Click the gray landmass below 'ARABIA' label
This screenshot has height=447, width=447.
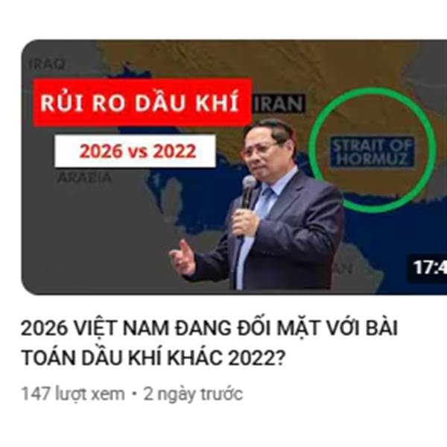(x=86, y=234)
